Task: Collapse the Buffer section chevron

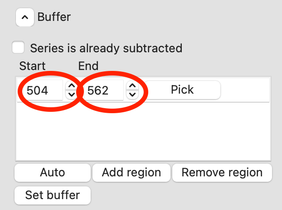Action: pyautogui.click(x=25, y=18)
